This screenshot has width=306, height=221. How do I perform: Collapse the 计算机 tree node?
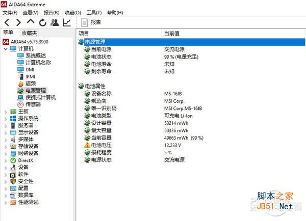pyautogui.click(x=6, y=49)
